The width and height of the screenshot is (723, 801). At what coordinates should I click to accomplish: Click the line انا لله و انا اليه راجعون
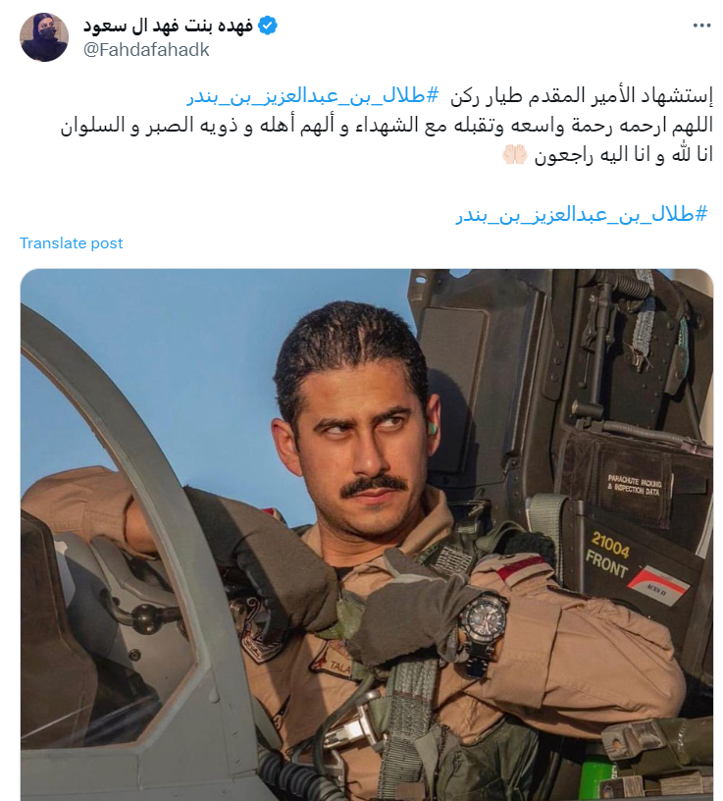coord(624,155)
